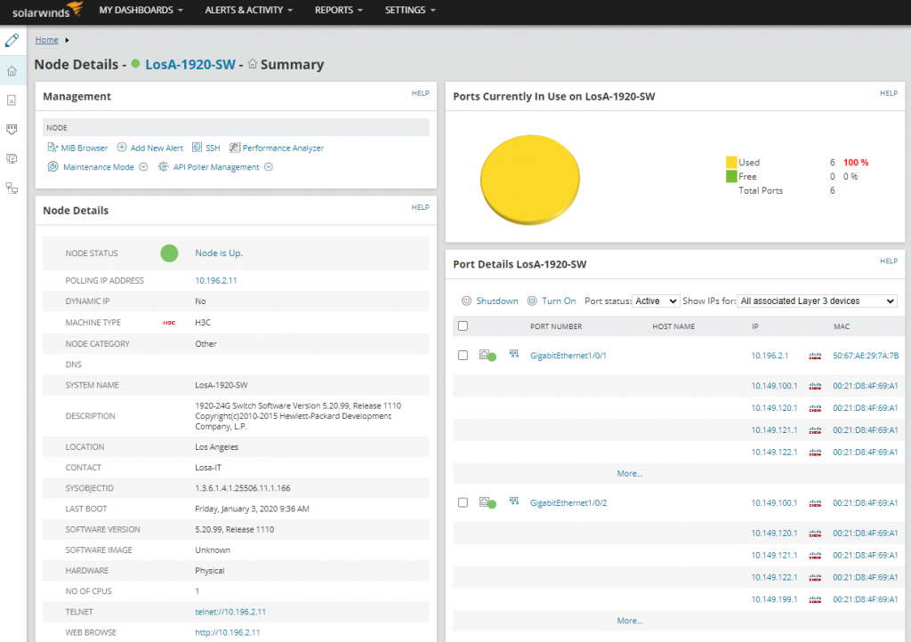Click the vendor icon in the 10.149.199.1 row

tap(815, 599)
